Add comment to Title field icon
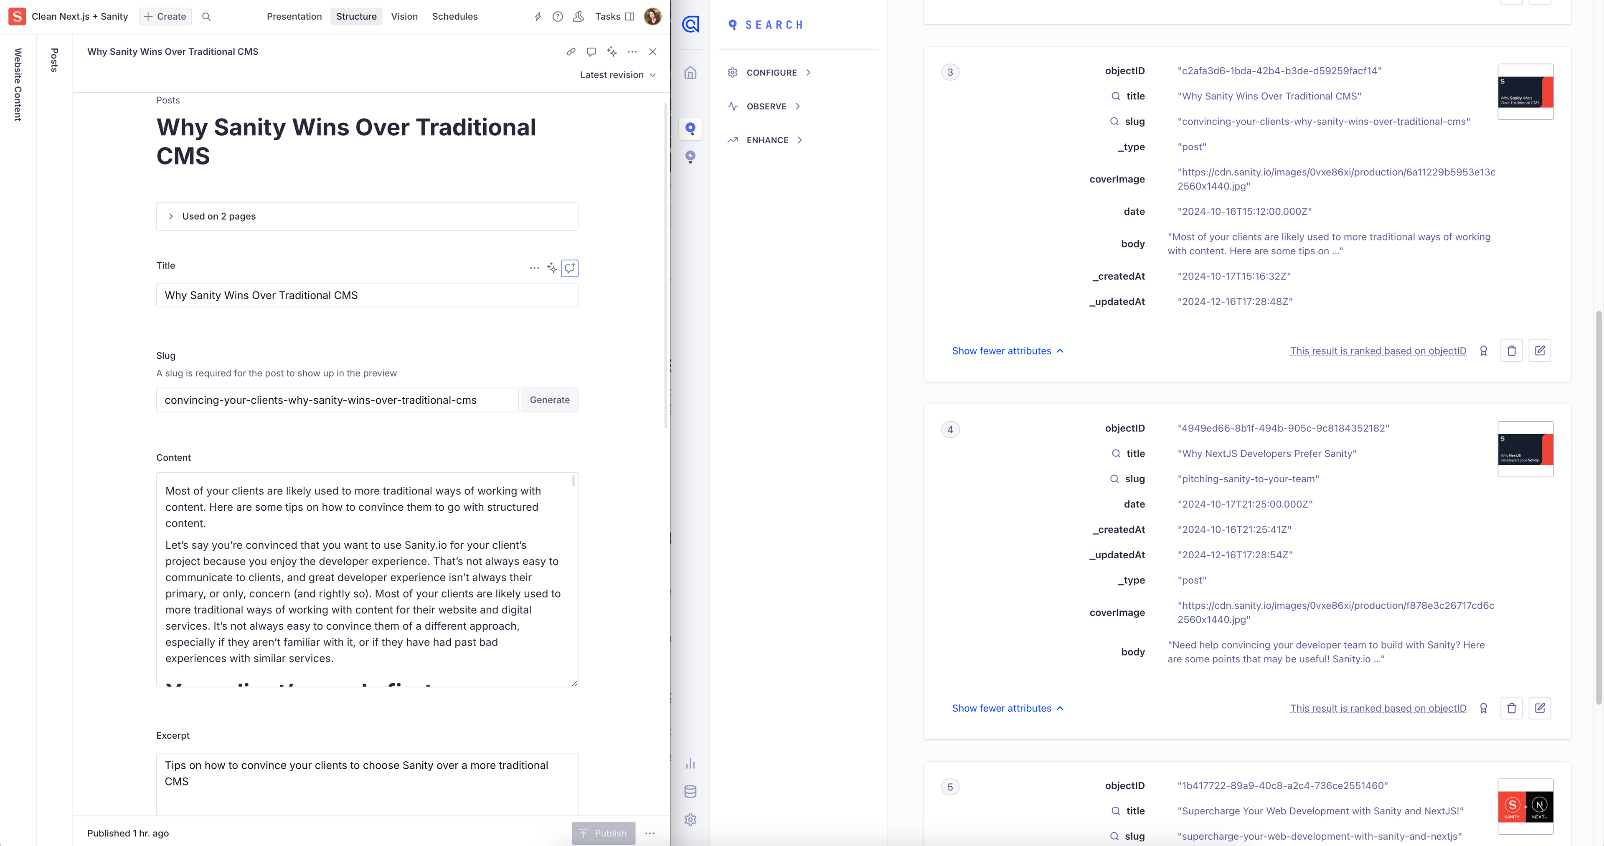1604x846 pixels. [x=569, y=268]
